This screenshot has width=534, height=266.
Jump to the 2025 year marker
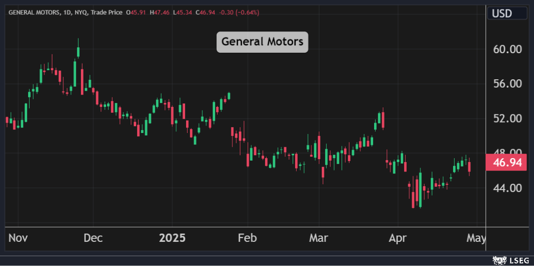(x=172, y=238)
